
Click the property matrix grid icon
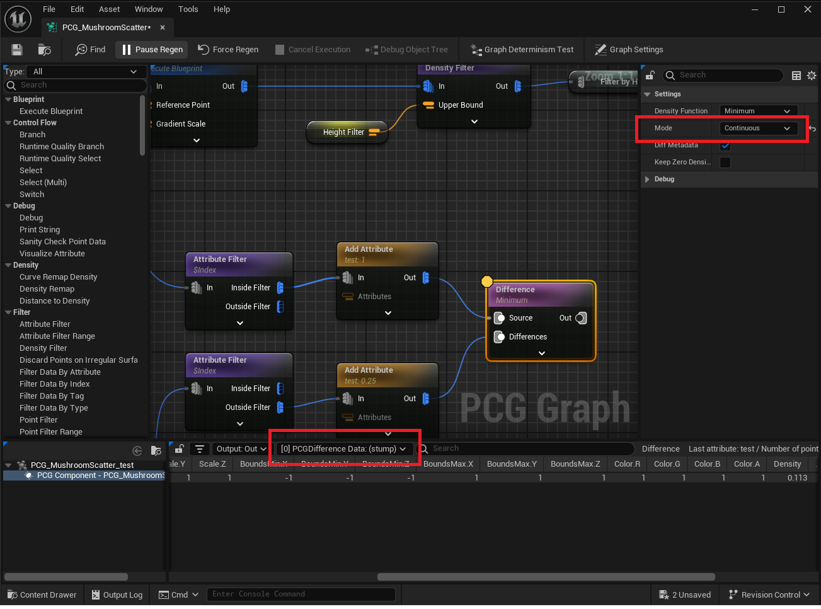796,76
